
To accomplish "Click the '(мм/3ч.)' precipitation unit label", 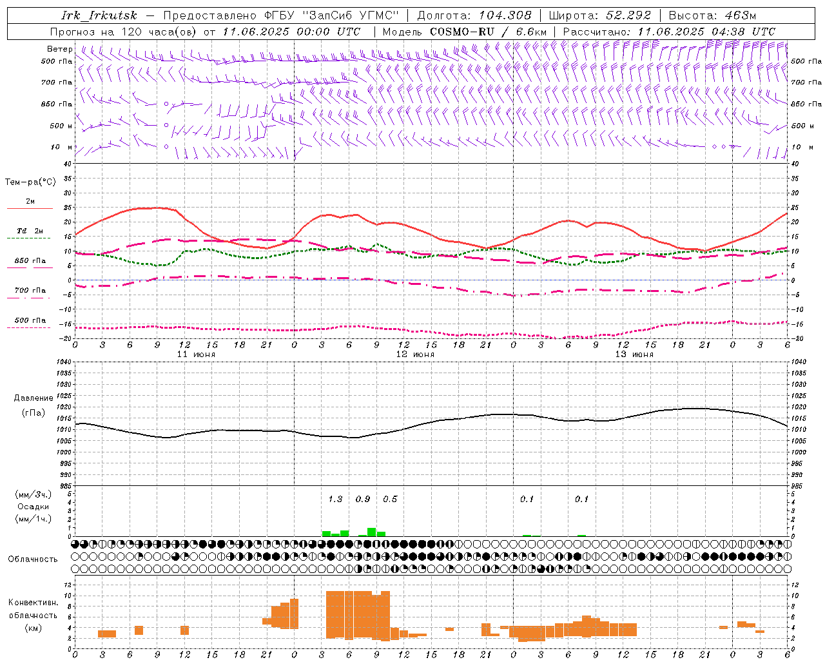I will coord(34,494).
